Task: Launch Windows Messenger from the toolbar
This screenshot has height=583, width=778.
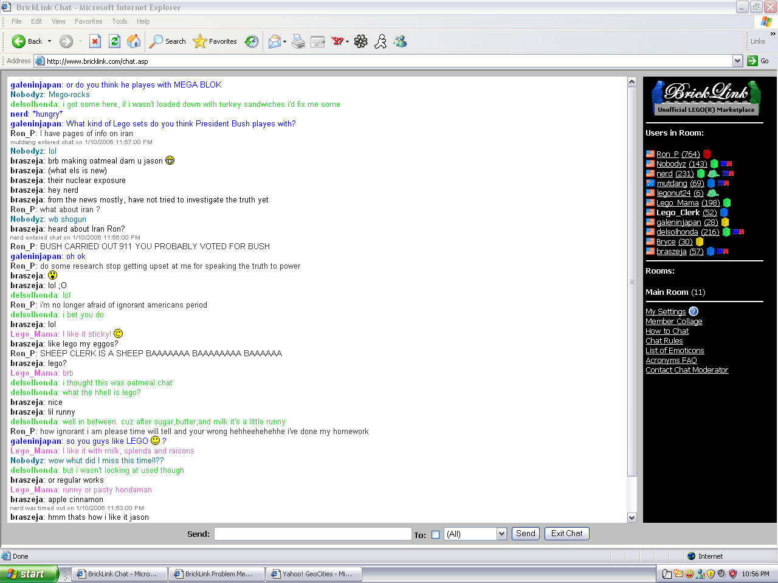Action: pyautogui.click(x=400, y=41)
